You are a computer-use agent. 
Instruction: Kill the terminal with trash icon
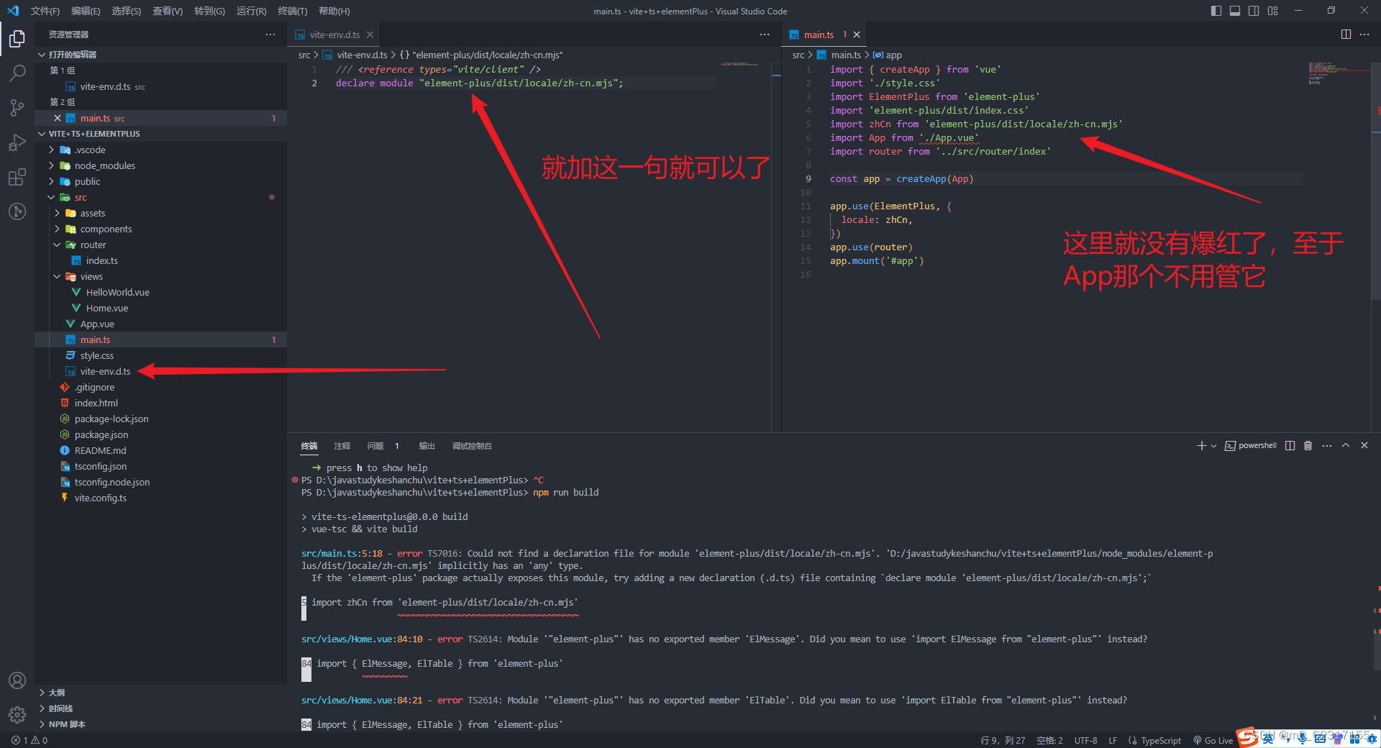[1308, 446]
